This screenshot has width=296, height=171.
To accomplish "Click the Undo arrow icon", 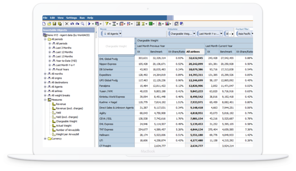I will click(72, 24).
